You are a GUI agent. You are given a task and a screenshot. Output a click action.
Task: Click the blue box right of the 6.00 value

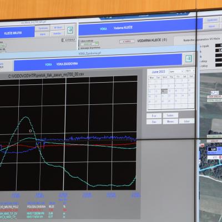[219, 149]
